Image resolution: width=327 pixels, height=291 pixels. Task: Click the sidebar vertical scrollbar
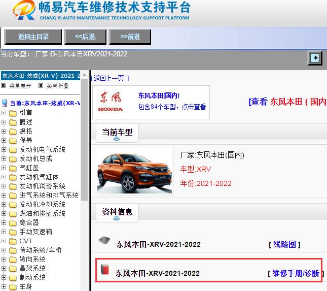84,140
